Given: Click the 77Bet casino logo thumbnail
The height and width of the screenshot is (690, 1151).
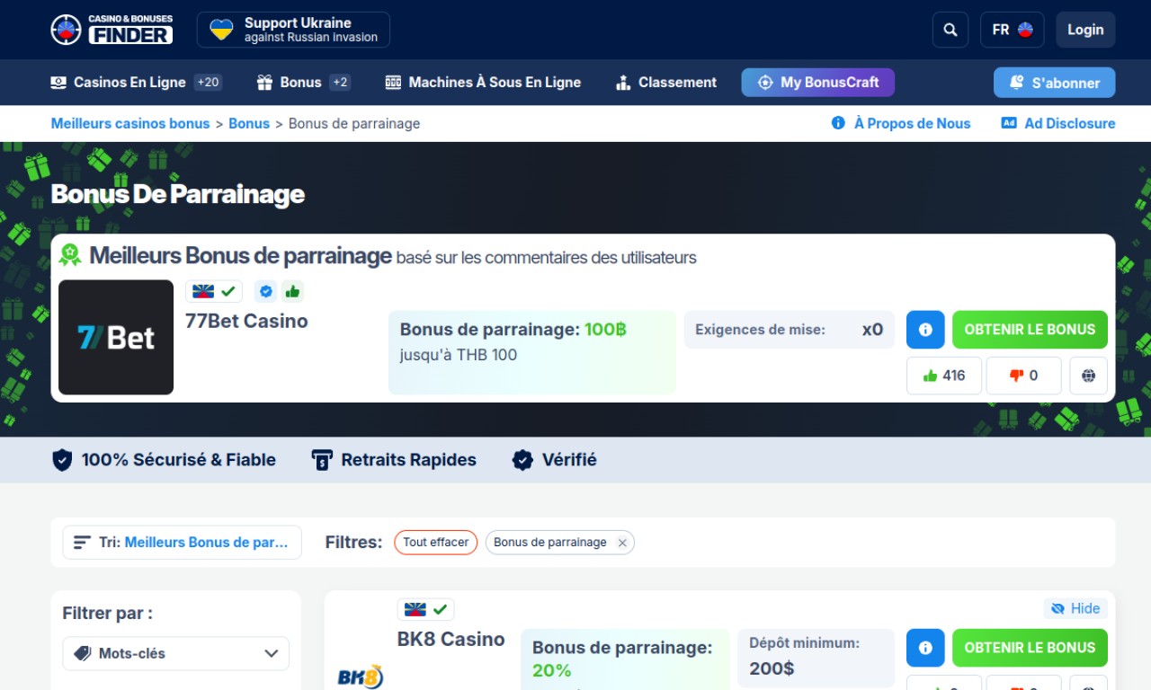Looking at the screenshot, I should coord(116,338).
